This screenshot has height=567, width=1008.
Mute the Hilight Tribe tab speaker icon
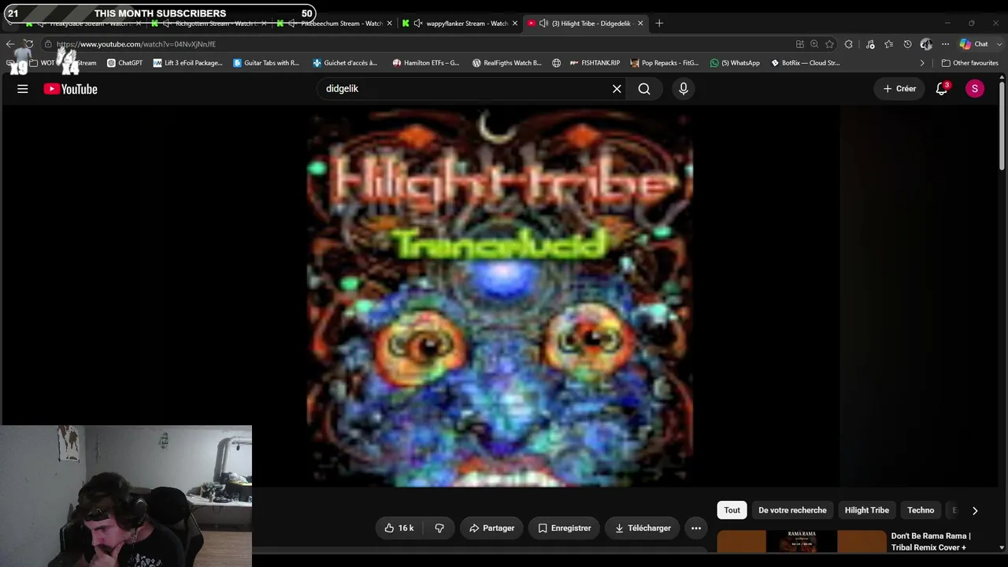[543, 24]
